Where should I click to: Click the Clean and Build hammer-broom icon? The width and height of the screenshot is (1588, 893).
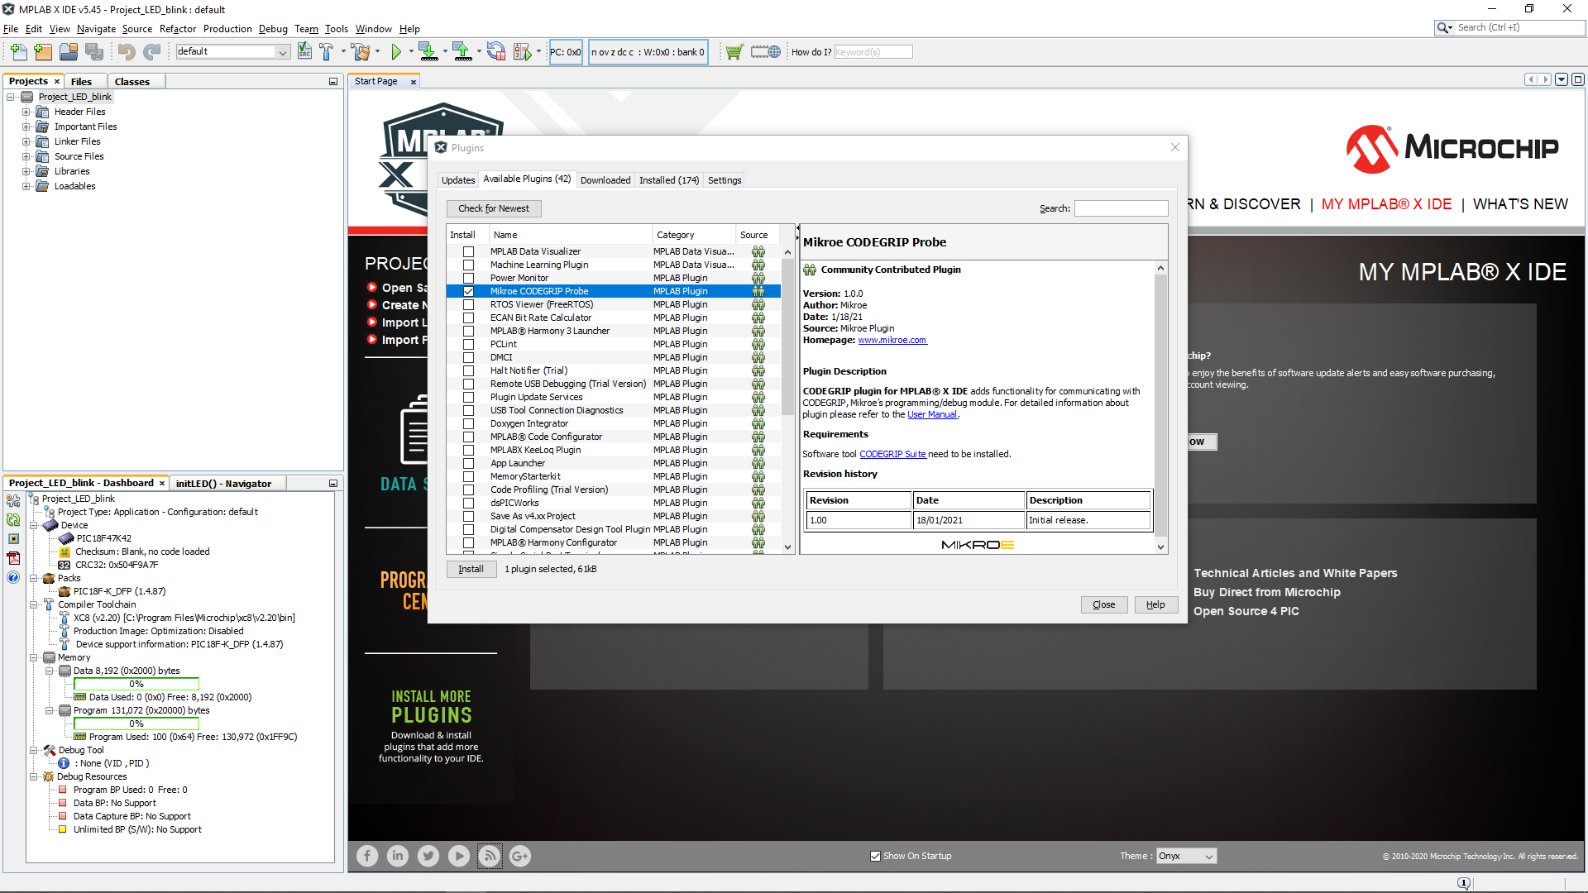[x=361, y=52]
